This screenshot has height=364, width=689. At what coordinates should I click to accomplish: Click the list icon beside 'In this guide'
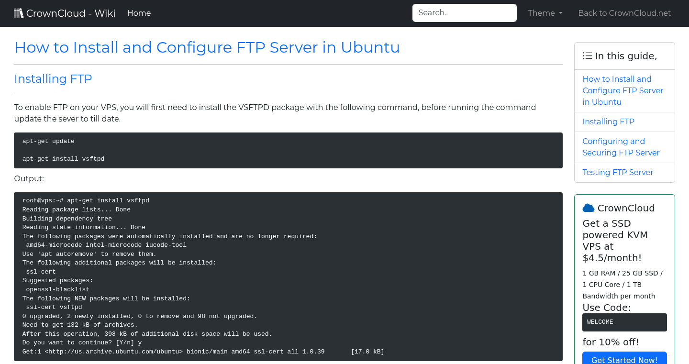(587, 55)
